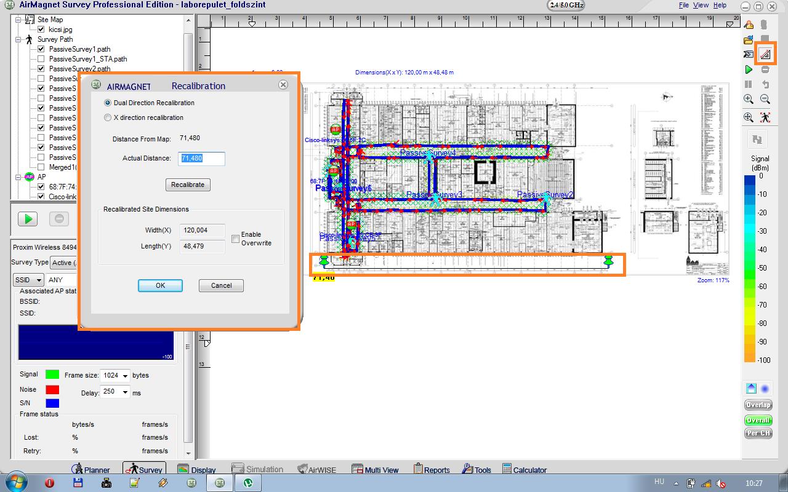Open the View menu
Image resolution: width=788 pixels, height=492 pixels.
(x=701, y=5)
